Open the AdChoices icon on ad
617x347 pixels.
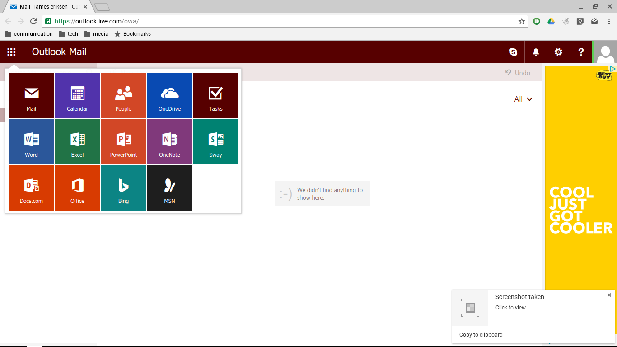point(613,69)
